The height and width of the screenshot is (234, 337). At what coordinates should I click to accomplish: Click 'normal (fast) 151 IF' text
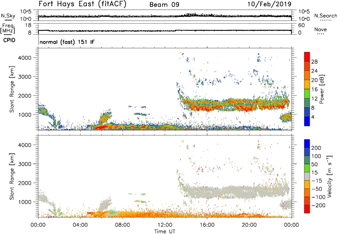click(x=67, y=42)
